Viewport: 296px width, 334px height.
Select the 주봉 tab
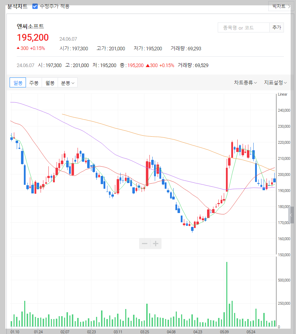[x=34, y=83]
